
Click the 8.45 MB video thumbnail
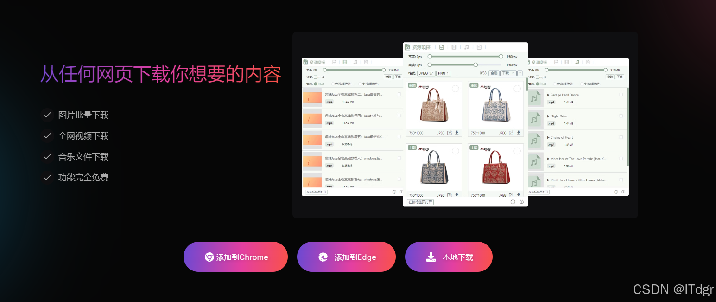[x=312, y=160]
